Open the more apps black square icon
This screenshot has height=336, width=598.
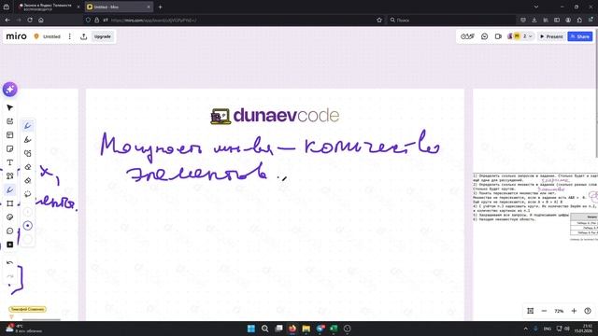(10, 245)
